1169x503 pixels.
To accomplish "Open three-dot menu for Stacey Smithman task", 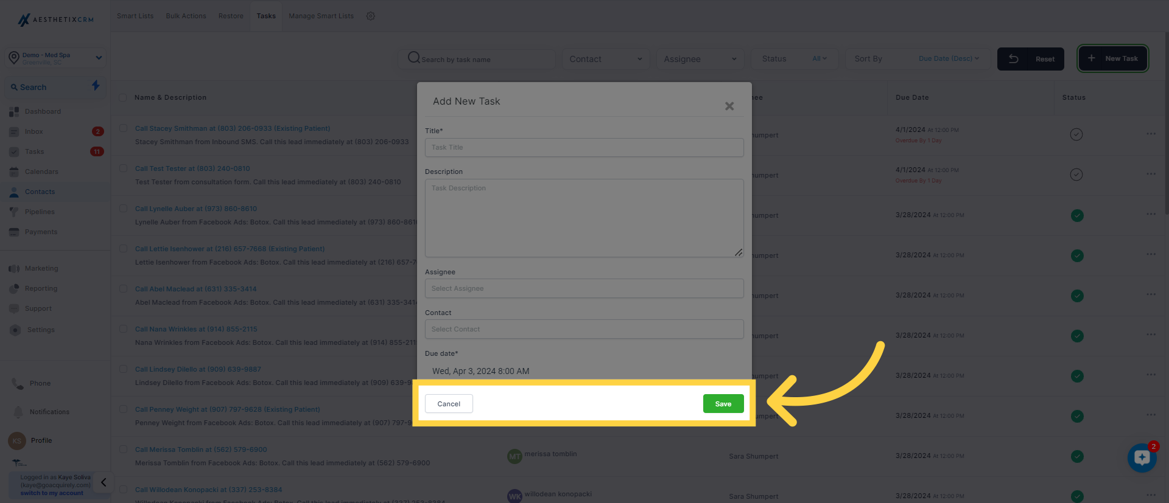I will 1151,134.
